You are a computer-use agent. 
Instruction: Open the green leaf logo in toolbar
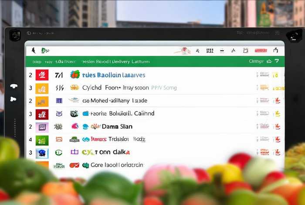coord(45,51)
